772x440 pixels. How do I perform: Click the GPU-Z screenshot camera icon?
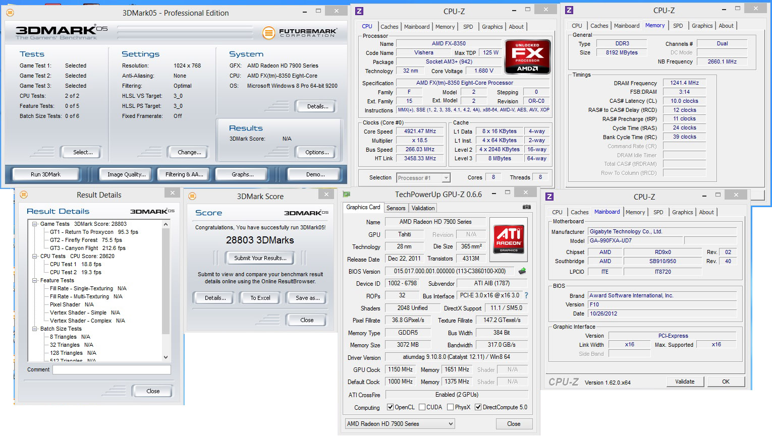[x=526, y=207]
